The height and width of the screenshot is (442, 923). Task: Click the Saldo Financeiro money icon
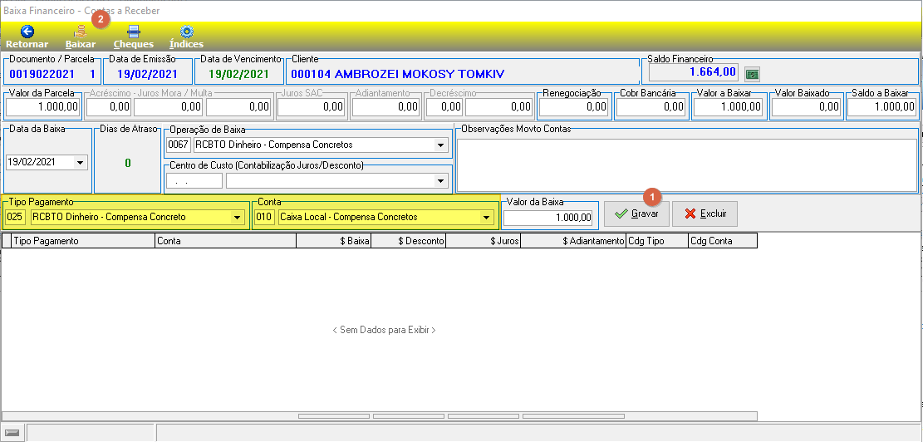753,74
